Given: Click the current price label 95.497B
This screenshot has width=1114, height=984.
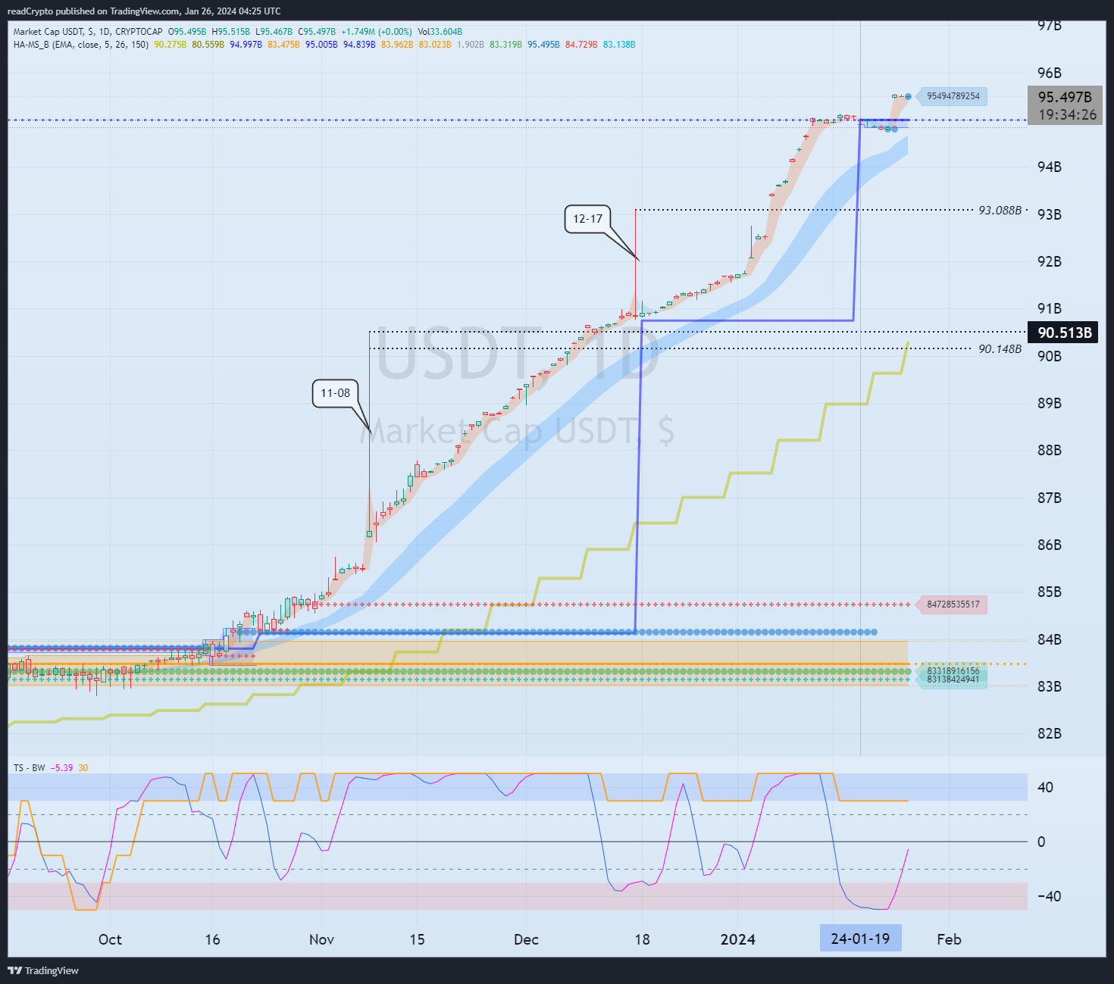Looking at the screenshot, I should pos(1065,97).
